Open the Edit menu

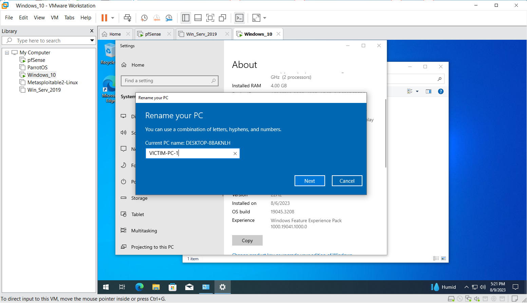(x=23, y=18)
